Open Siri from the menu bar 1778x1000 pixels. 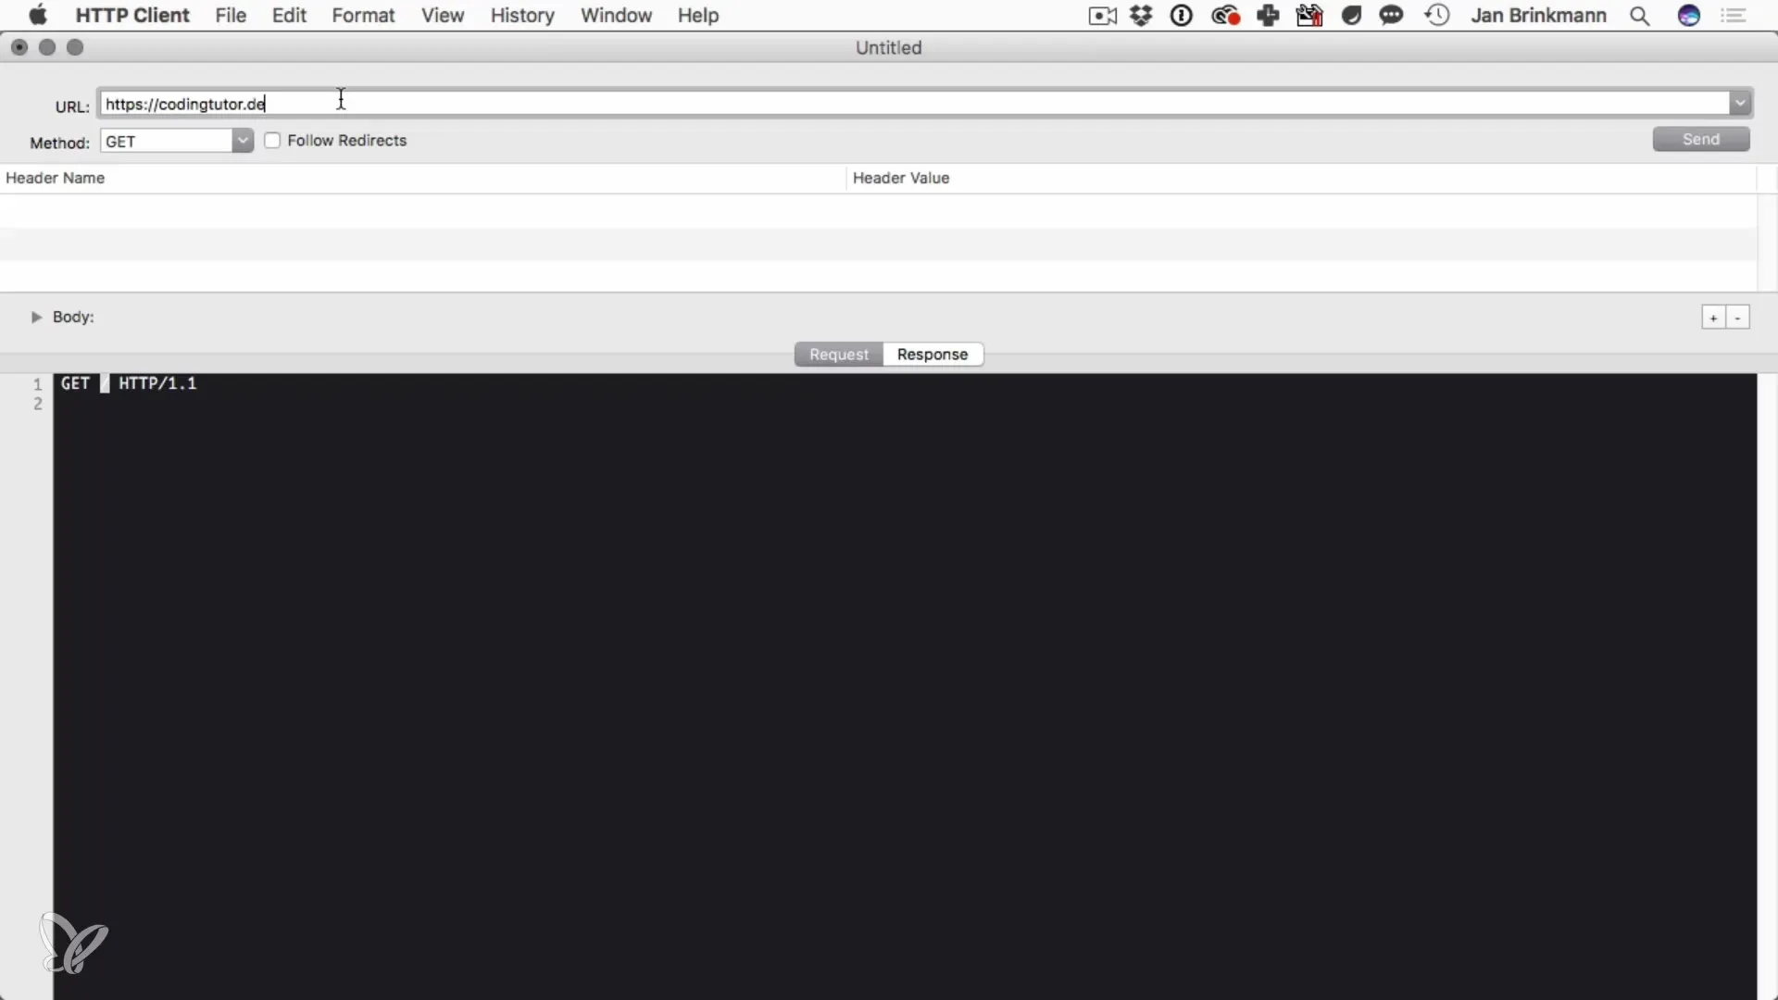pyautogui.click(x=1689, y=16)
